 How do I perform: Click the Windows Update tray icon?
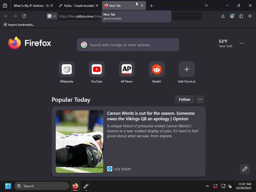215,186
